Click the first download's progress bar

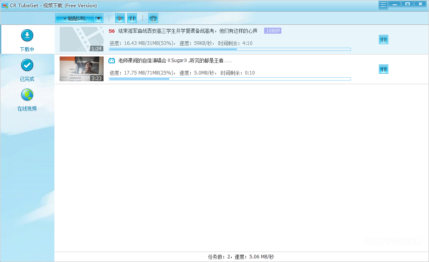[x=230, y=49]
